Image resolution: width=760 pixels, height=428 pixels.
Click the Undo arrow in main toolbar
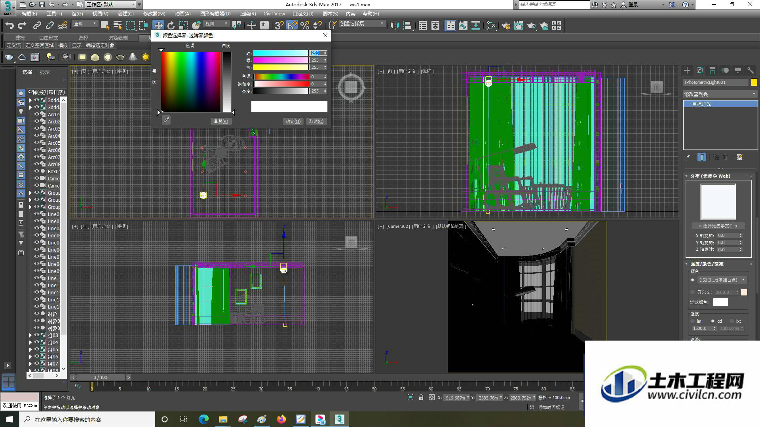pos(9,26)
